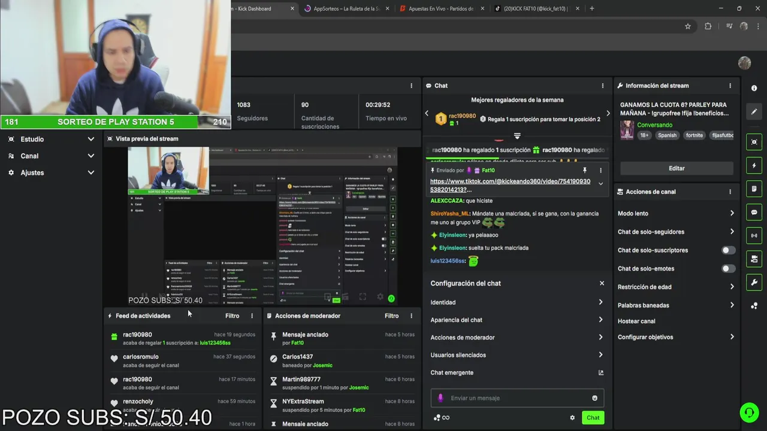Toggle the chat bubble icon in right sidebar
767x431 pixels.
[754, 212]
